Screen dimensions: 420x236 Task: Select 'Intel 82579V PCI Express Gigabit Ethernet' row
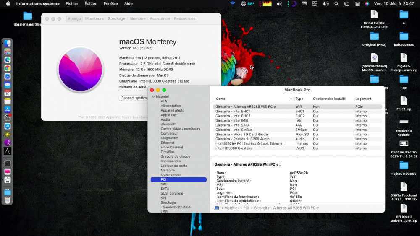click(297, 143)
